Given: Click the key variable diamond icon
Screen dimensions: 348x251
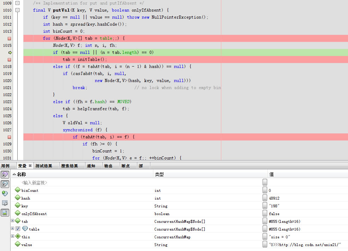Looking at the screenshot, I should (x=18, y=205).
